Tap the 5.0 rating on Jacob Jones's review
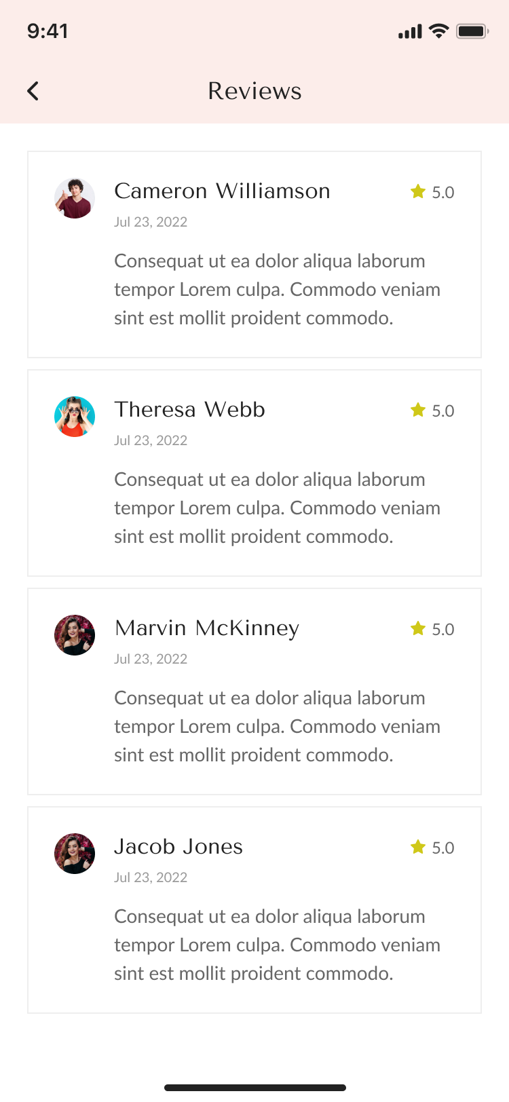Image resolution: width=509 pixels, height=1102 pixels. click(x=443, y=848)
